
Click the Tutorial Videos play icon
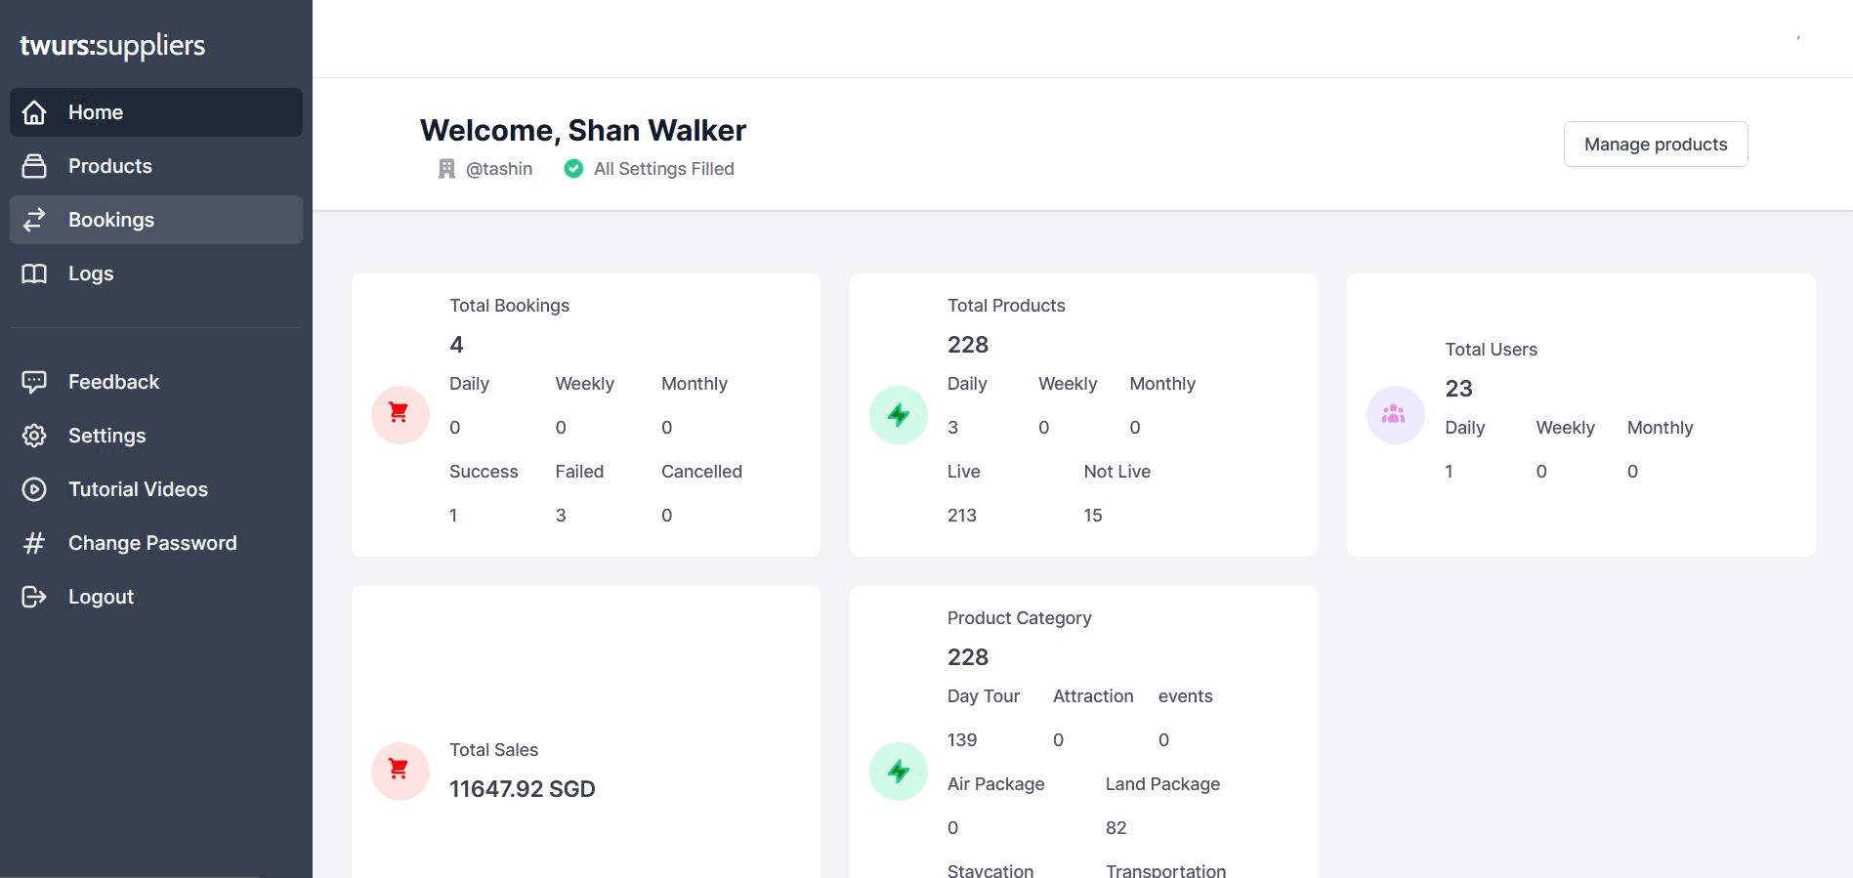(x=34, y=489)
